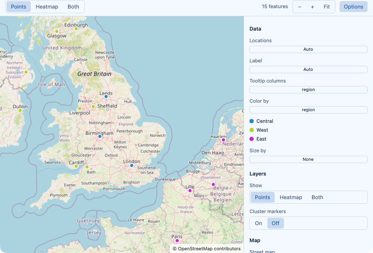Turn cluster markers Off
Image resolution: width=373 pixels, height=253 pixels.
point(275,224)
